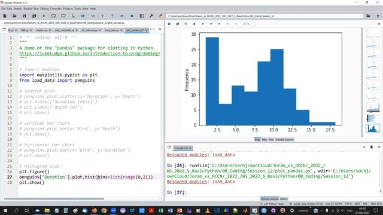
Task: Save all open files
Action: point(34,16)
